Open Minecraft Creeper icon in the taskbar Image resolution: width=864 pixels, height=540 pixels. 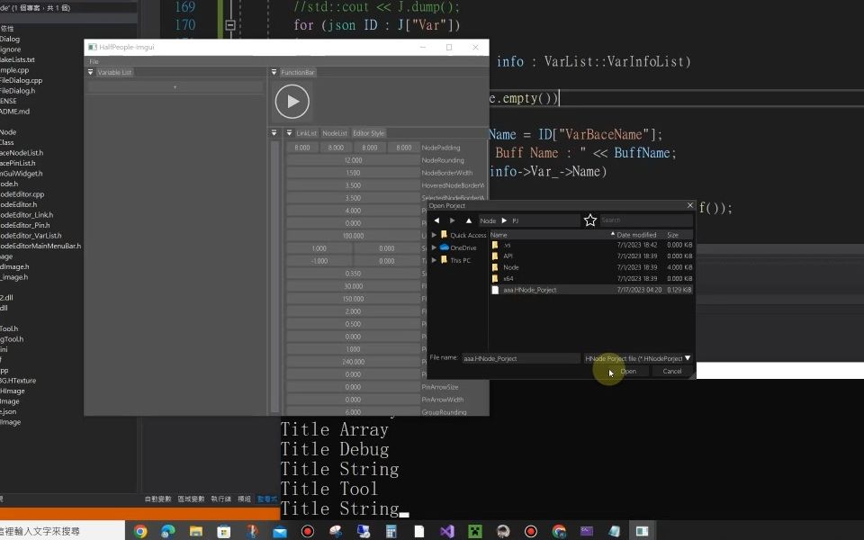(475, 531)
